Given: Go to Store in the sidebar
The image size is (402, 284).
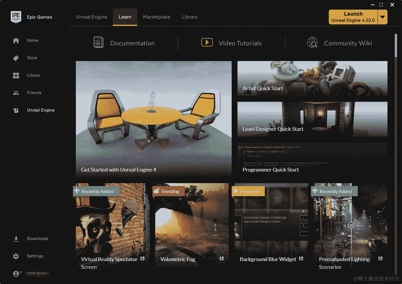Looking at the screenshot, I should point(32,58).
